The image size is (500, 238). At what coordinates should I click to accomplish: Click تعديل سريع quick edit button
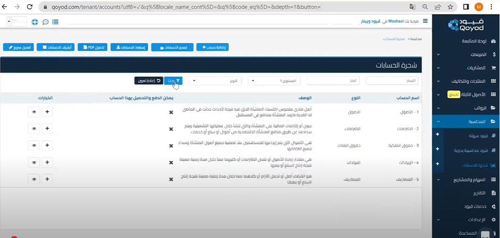18,47
